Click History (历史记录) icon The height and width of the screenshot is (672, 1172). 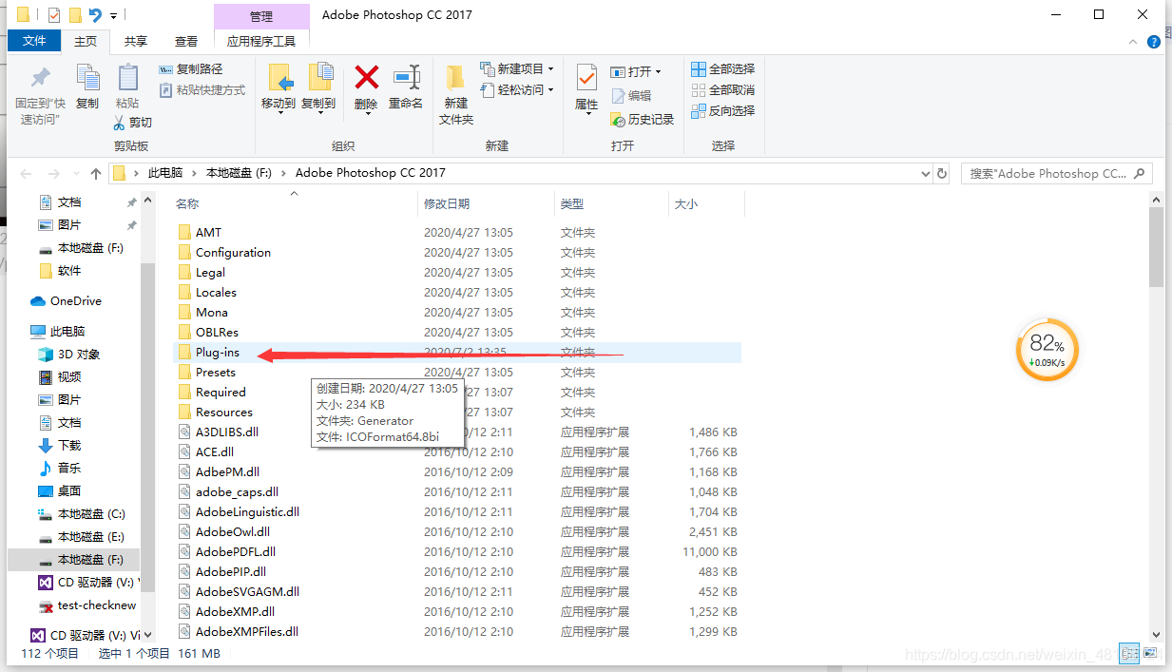click(x=618, y=119)
